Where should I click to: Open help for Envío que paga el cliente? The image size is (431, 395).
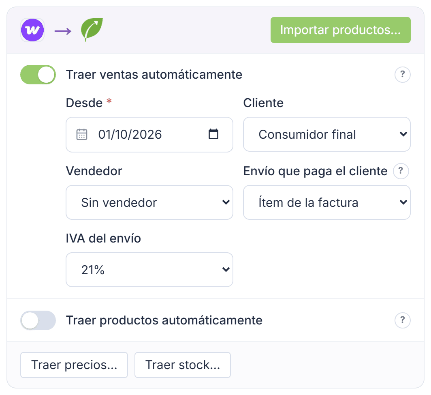(401, 171)
